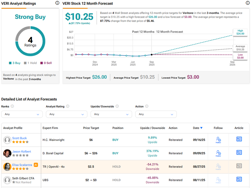This screenshot has width=251, height=188.
Task: Click the Price Target column header
Action: click(x=91, y=128)
